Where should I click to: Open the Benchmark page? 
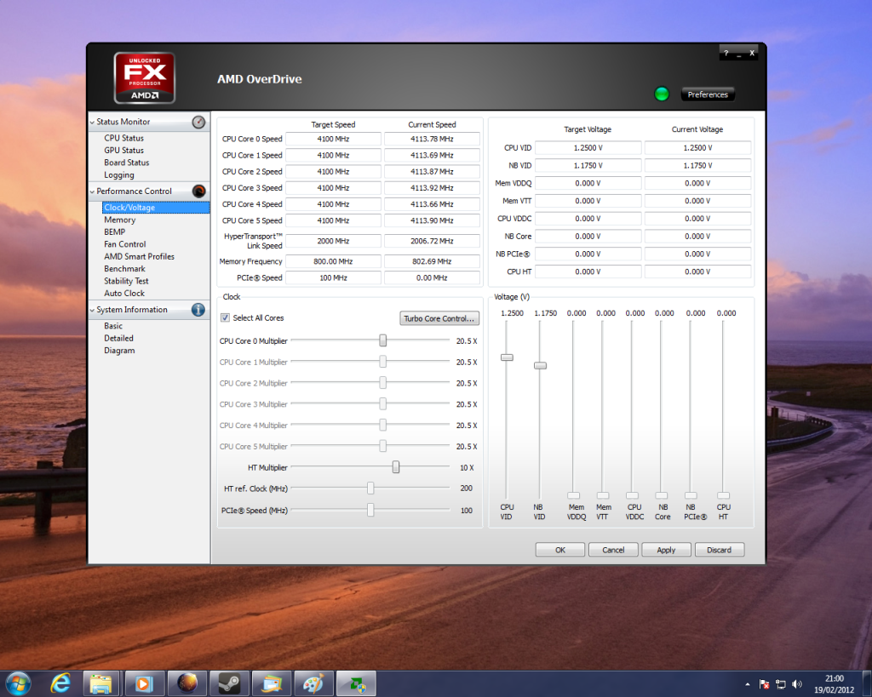(x=124, y=268)
